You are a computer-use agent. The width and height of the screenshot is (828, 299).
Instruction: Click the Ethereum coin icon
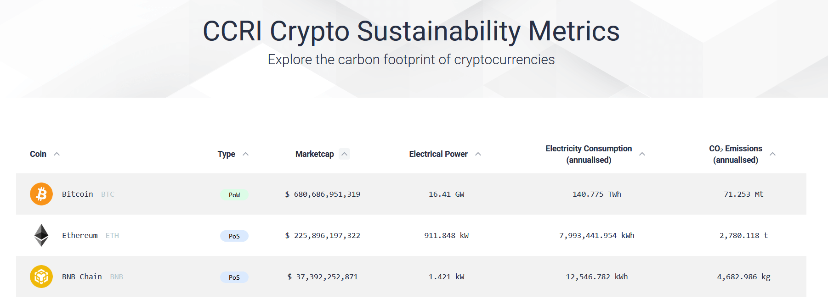(x=41, y=235)
